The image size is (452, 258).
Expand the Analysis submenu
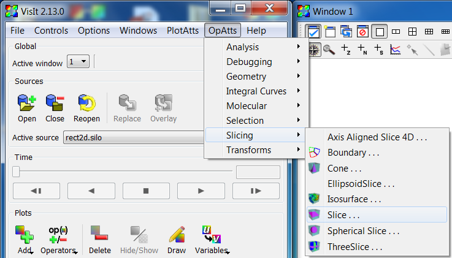[255, 47]
